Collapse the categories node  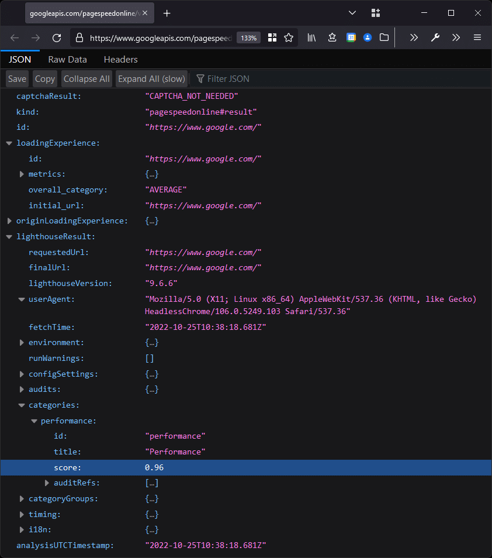pyautogui.click(x=21, y=405)
